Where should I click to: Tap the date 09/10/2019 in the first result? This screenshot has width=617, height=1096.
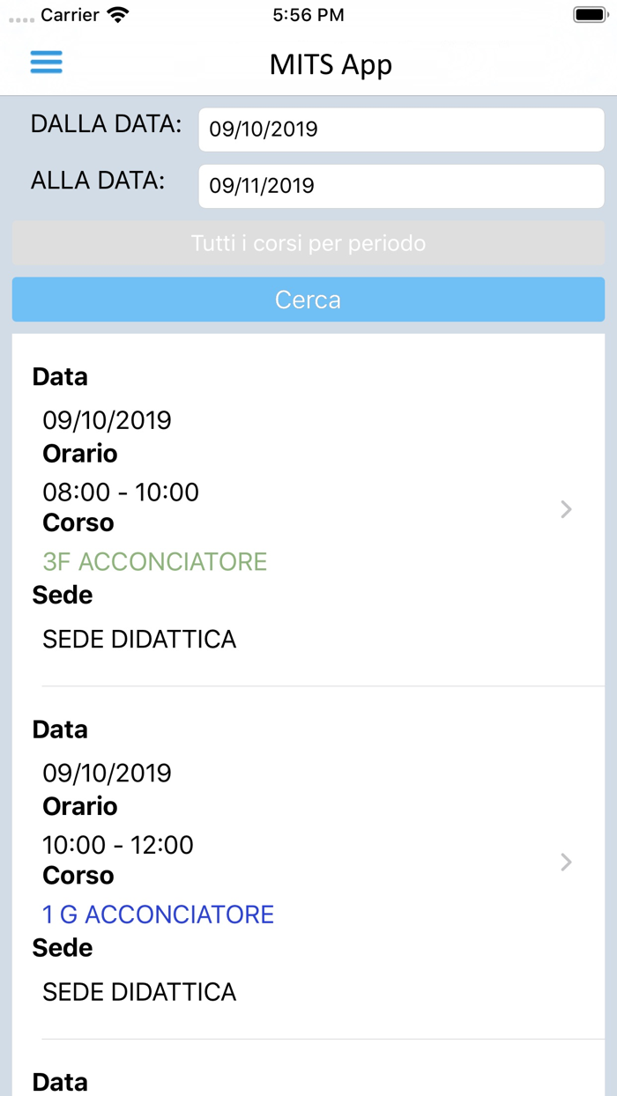[x=107, y=419]
